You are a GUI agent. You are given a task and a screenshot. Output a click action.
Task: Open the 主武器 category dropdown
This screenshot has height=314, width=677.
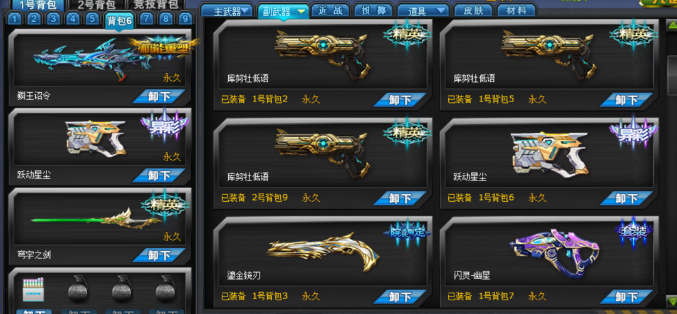point(227,11)
